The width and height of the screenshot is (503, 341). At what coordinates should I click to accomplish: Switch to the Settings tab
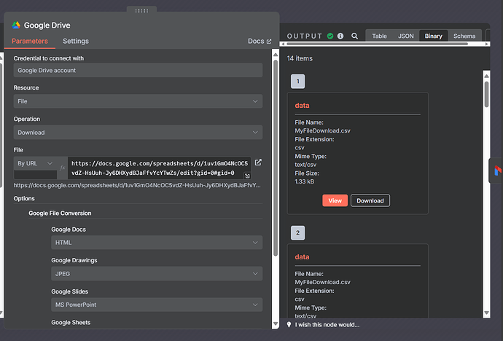pyautogui.click(x=76, y=41)
